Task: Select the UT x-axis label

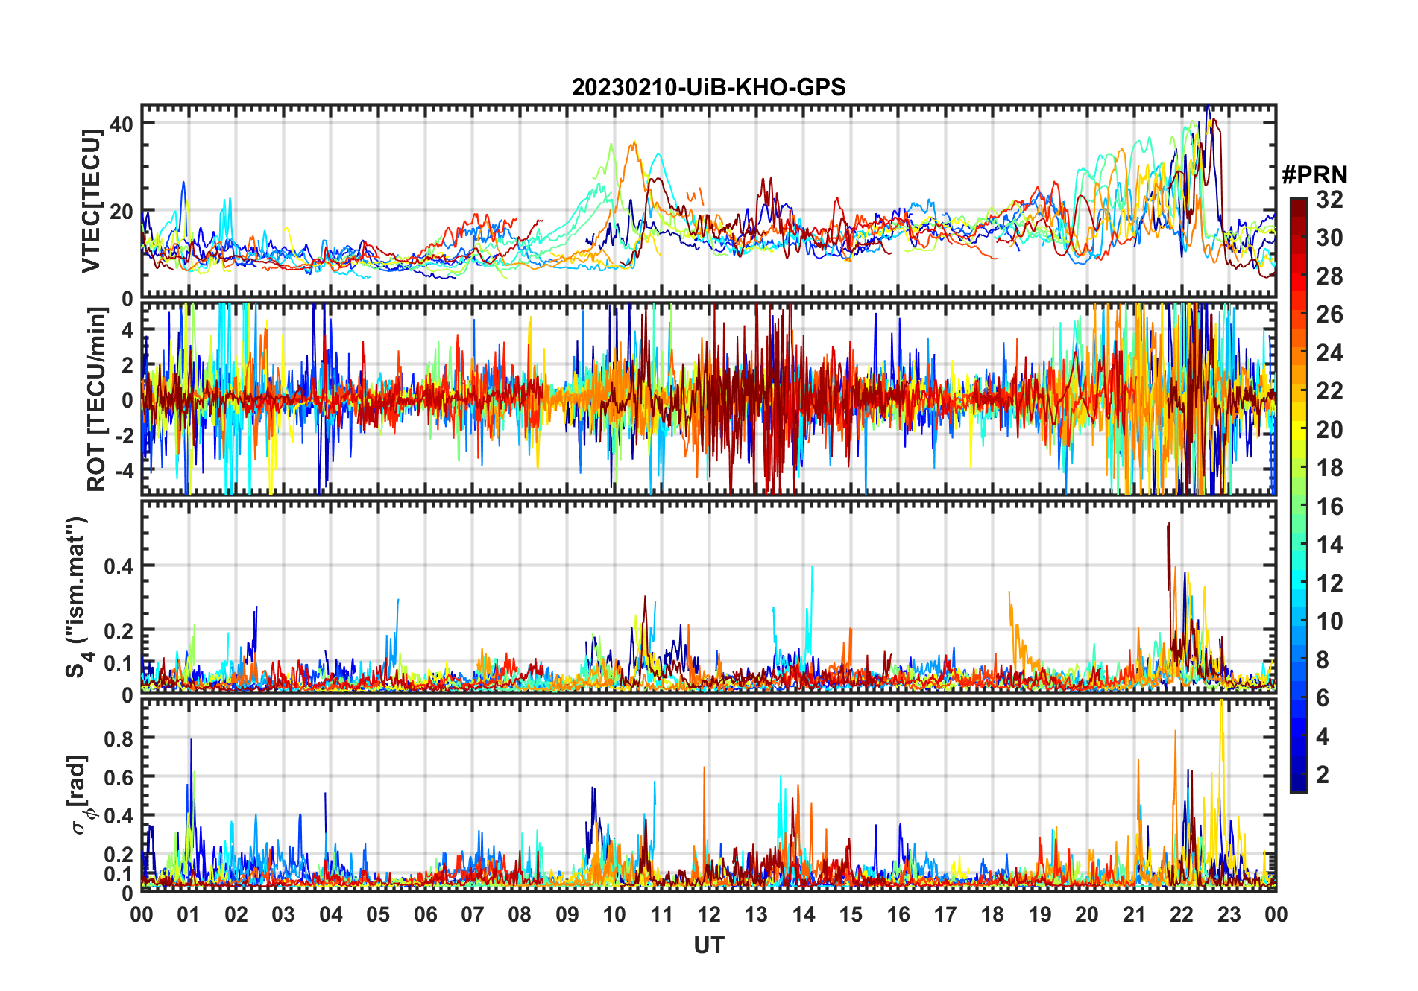Action: 708,945
